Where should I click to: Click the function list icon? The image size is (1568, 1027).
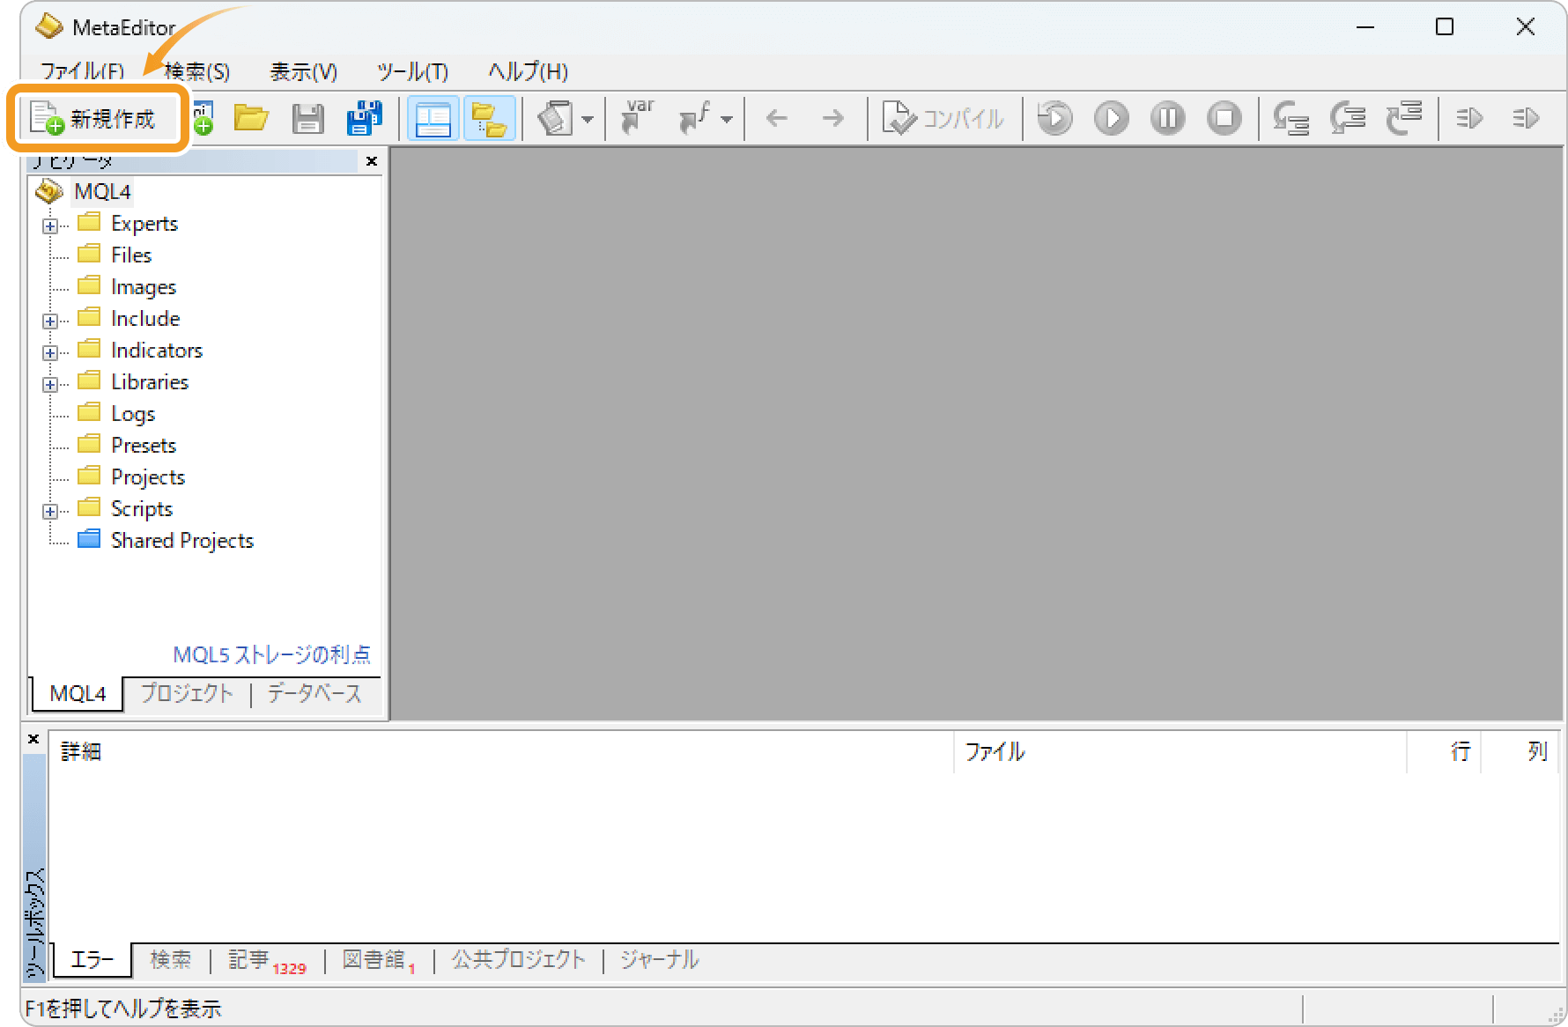(x=694, y=118)
